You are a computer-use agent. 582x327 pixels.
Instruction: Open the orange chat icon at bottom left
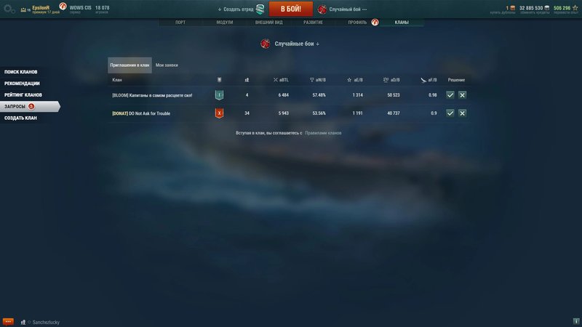[x=8, y=321]
